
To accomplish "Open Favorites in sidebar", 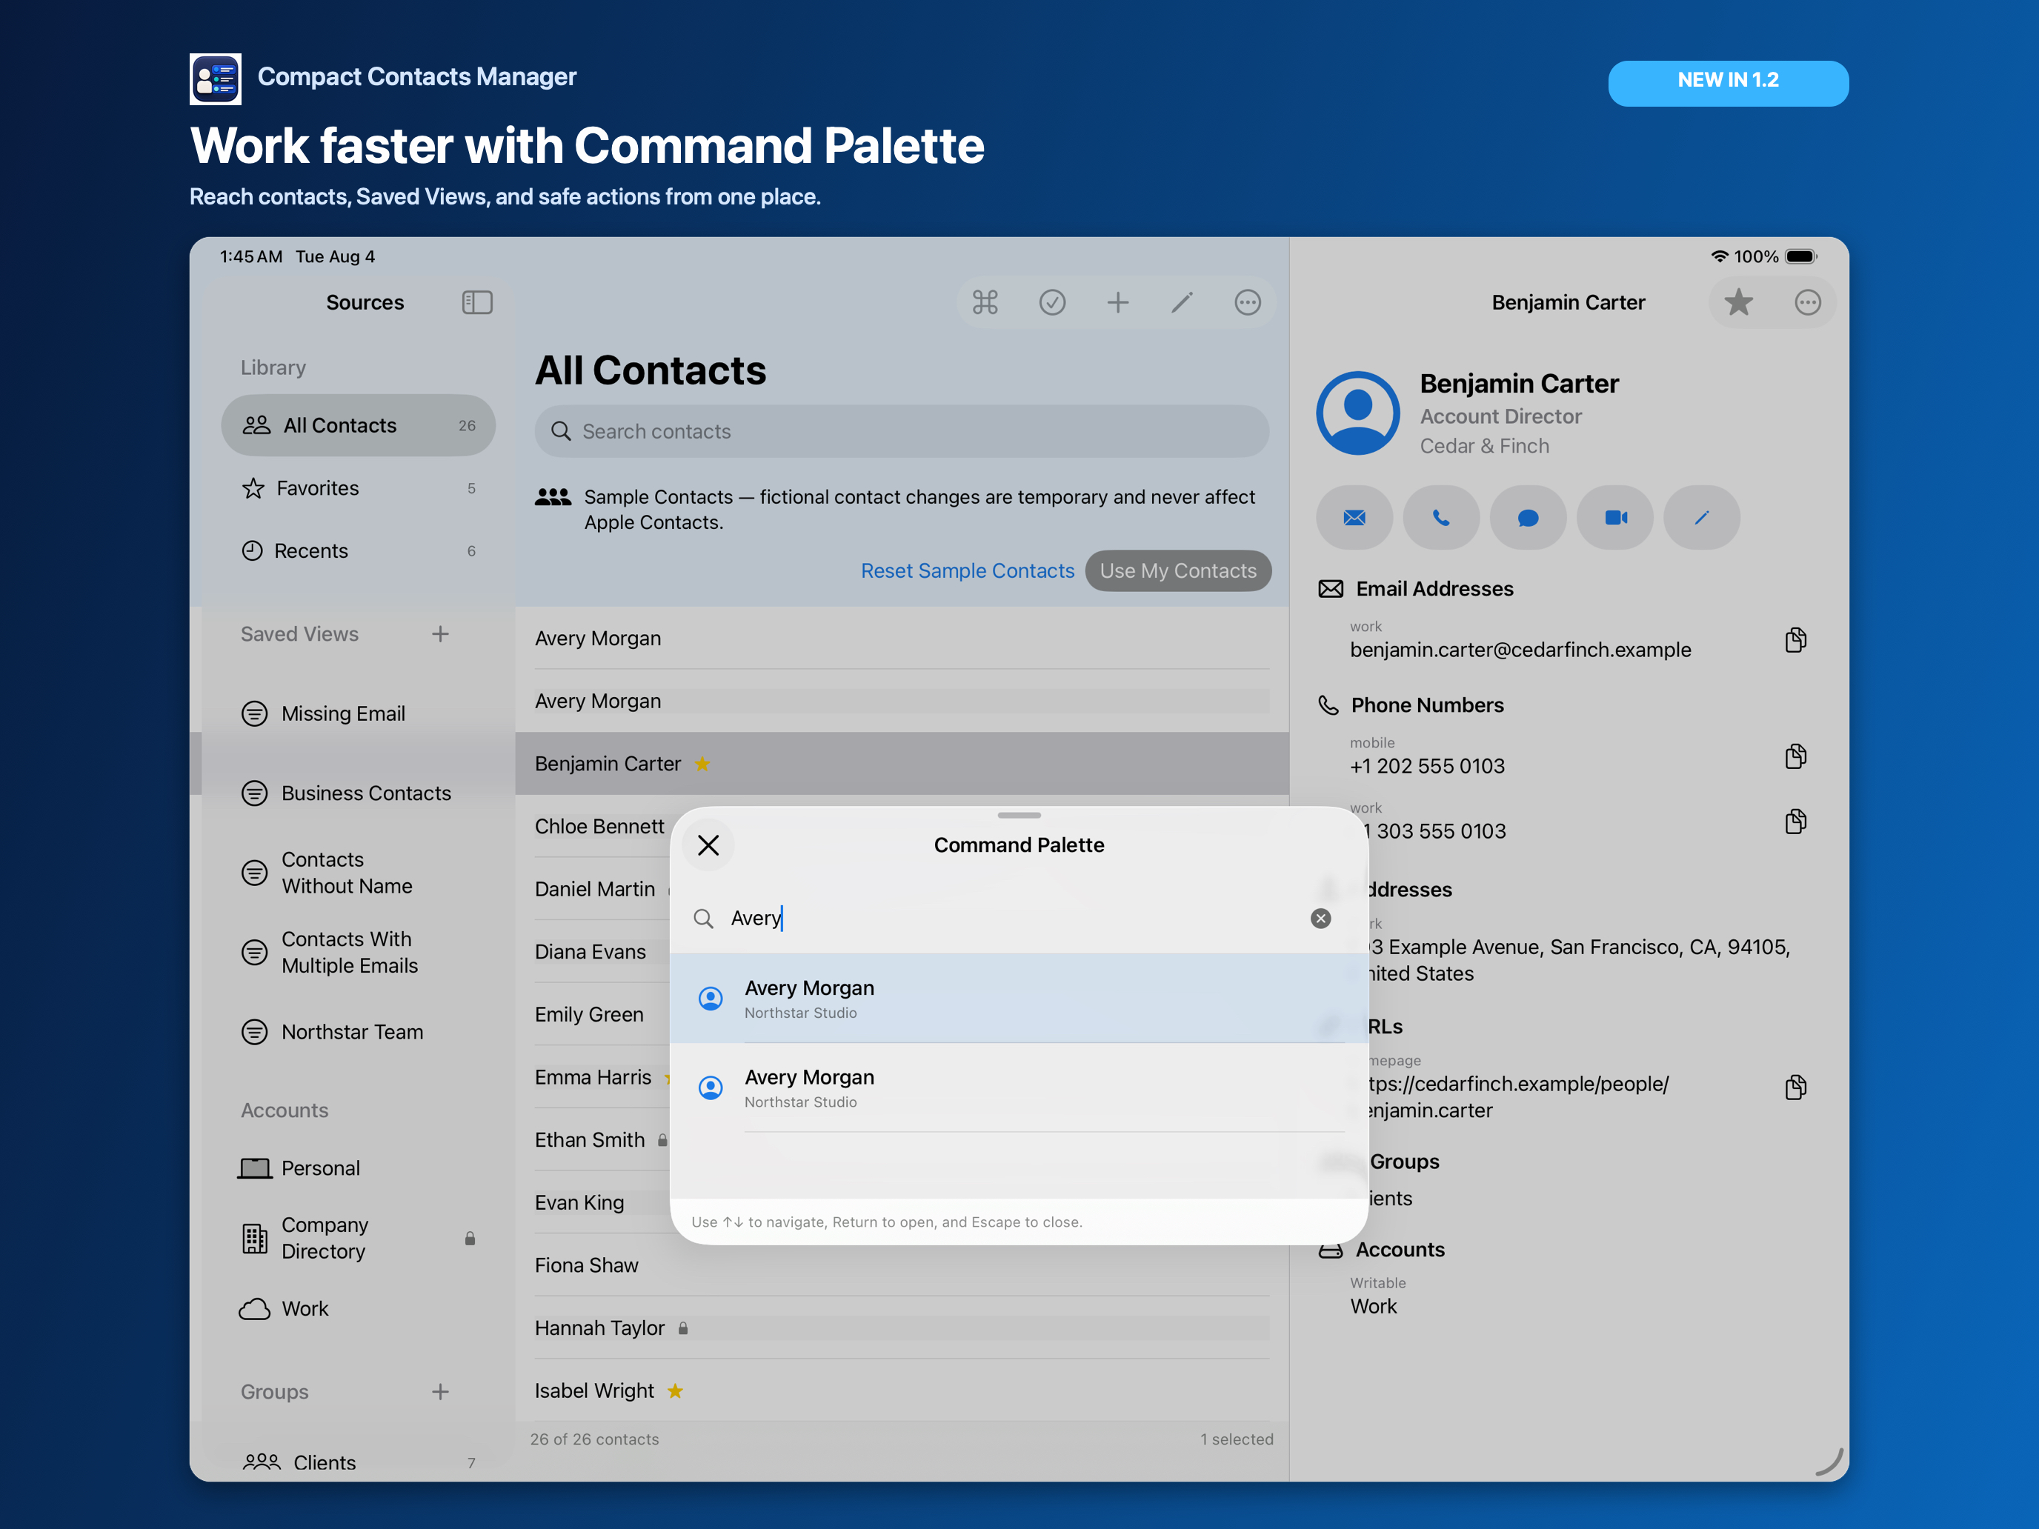I will [358, 487].
